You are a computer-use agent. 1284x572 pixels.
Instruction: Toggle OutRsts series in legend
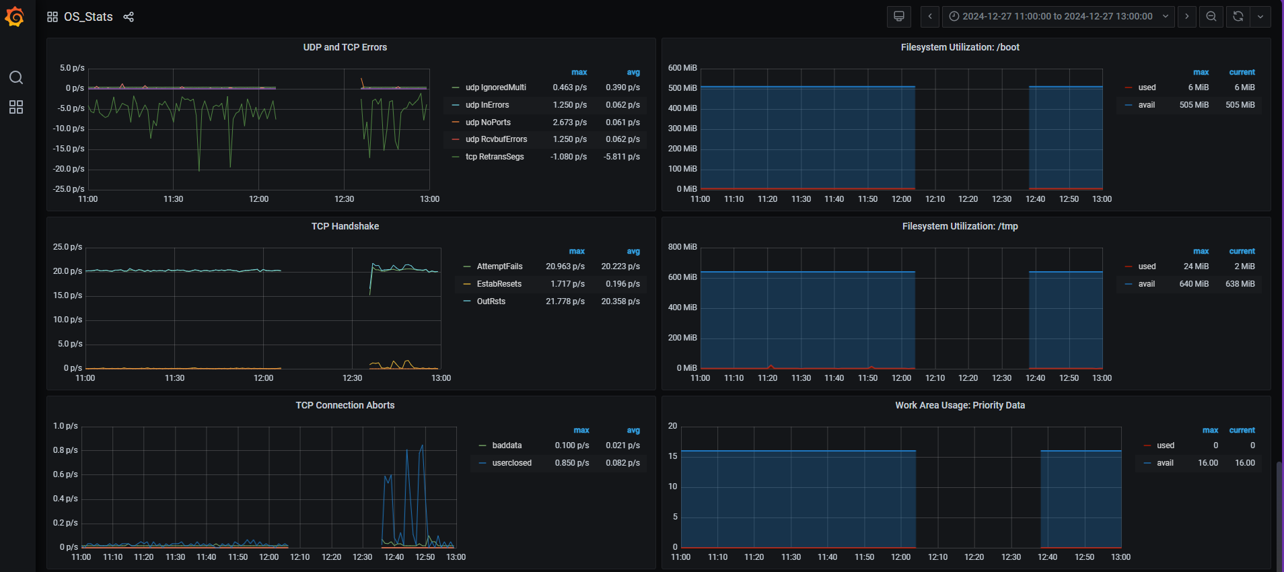click(491, 301)
